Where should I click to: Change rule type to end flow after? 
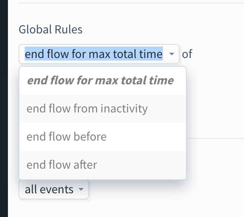103,165
